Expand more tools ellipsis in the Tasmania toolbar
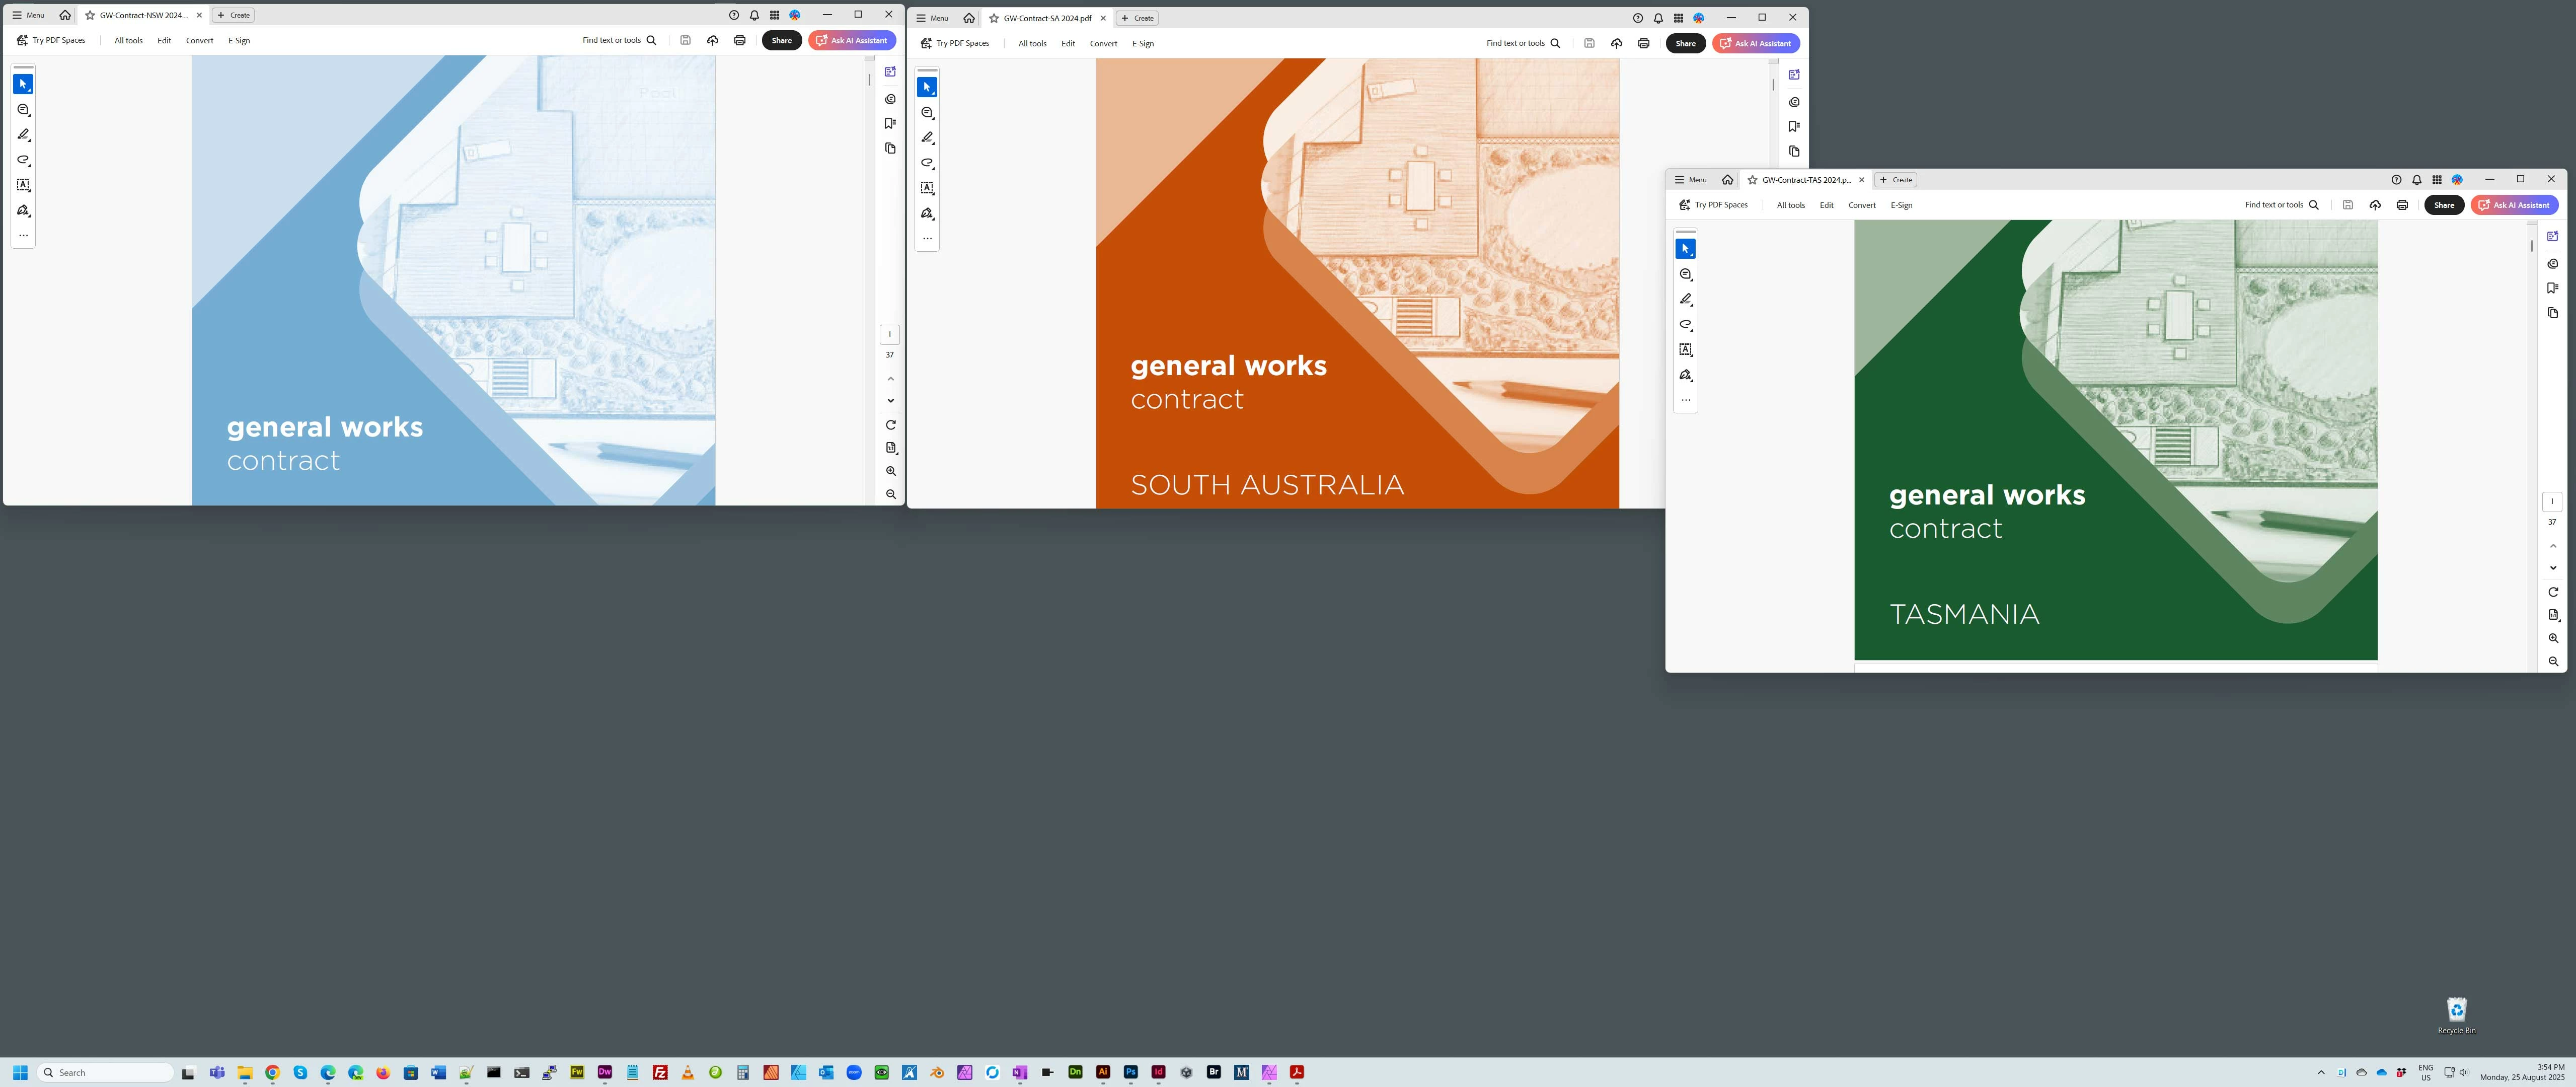Image resolution: width=2576 pixels, height=1087 pixels. click(1685, 400)
